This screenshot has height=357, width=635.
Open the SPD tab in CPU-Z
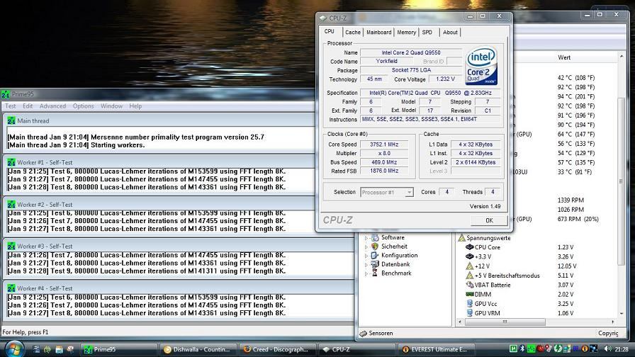tap(427, 33)
